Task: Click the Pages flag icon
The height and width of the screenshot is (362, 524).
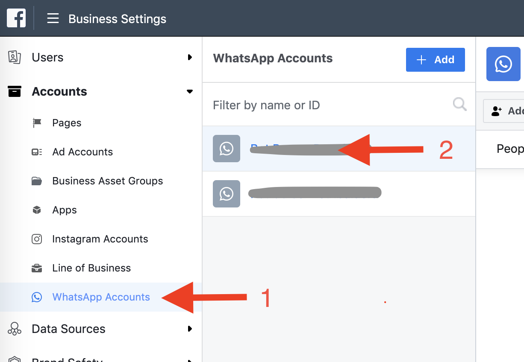Action: tap(37, 123)
